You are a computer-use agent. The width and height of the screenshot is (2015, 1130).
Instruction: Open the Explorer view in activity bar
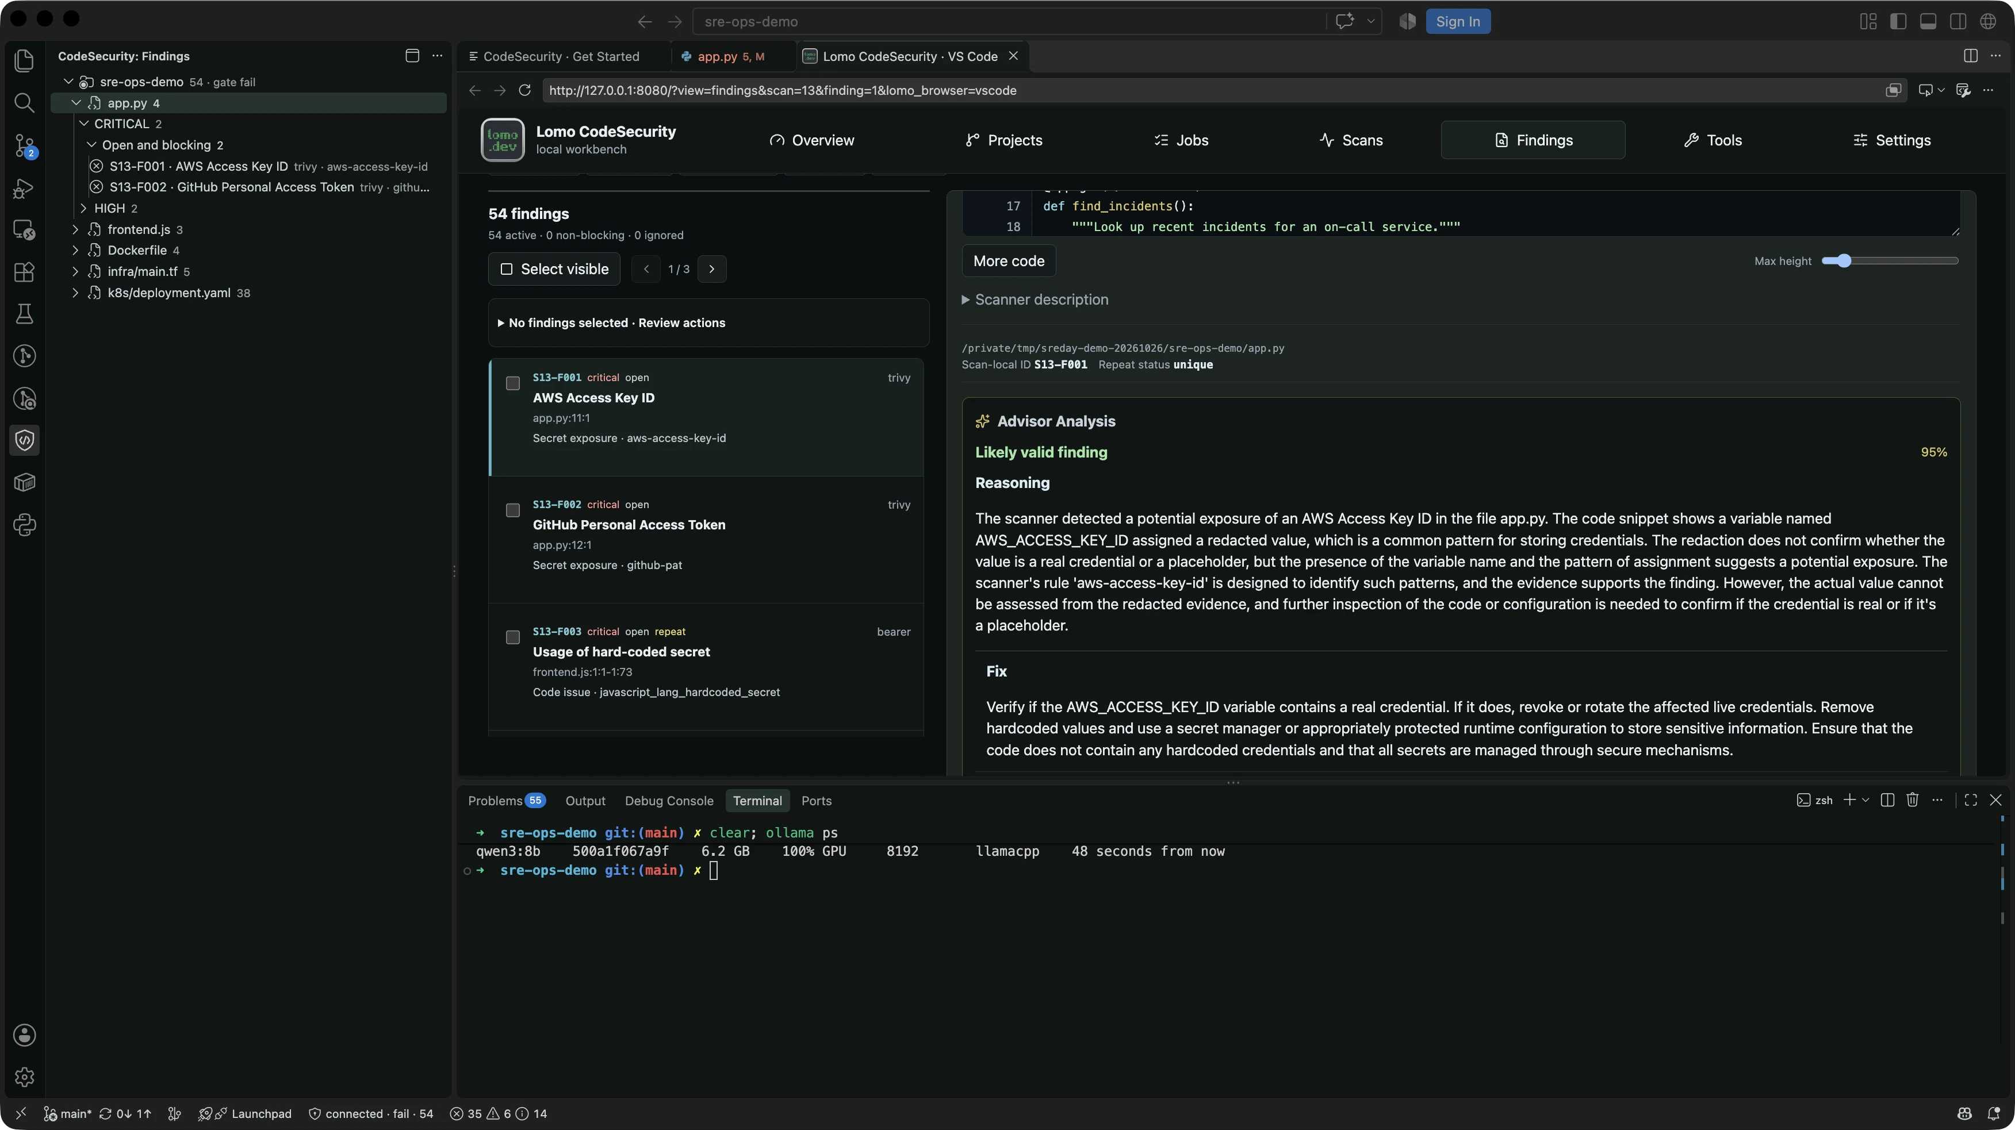[24, 60]
